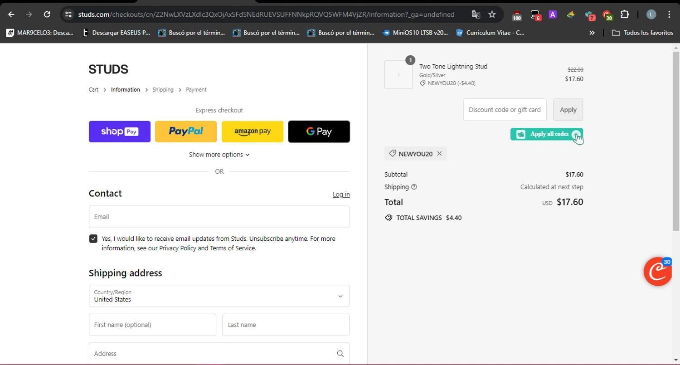680x365 pixels.
Task: Open Todos los favoritos bookmarks folder
Action: [642, 33]
